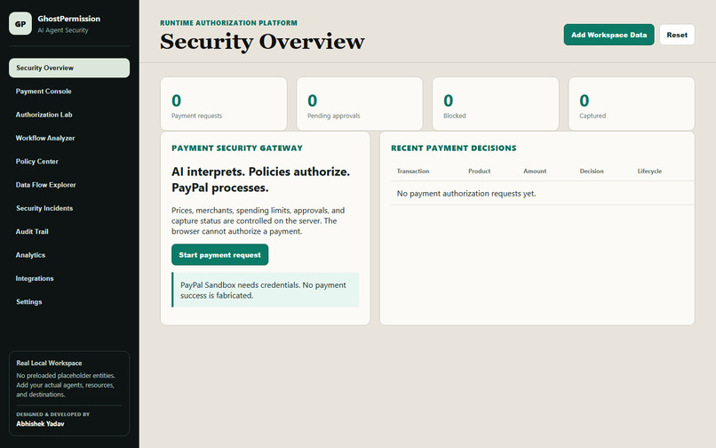Click the Transaction column header

[x=413, y=171]
